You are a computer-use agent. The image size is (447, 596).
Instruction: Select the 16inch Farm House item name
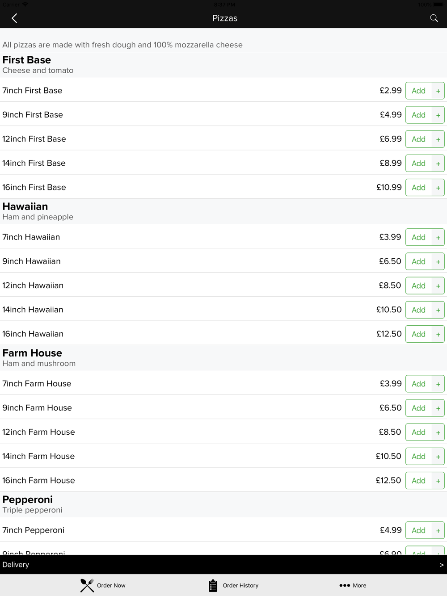coord(38,480)
